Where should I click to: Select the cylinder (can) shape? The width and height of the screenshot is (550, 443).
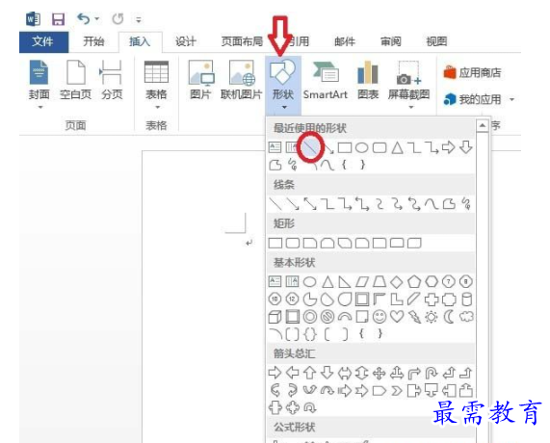coord(466,300)
